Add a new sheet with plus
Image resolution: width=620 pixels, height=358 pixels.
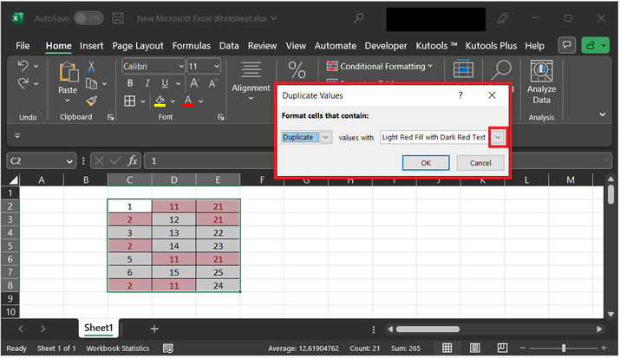154,329
